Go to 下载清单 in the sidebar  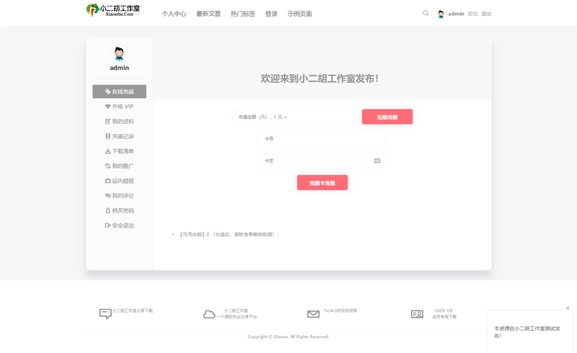coord(119,151)
